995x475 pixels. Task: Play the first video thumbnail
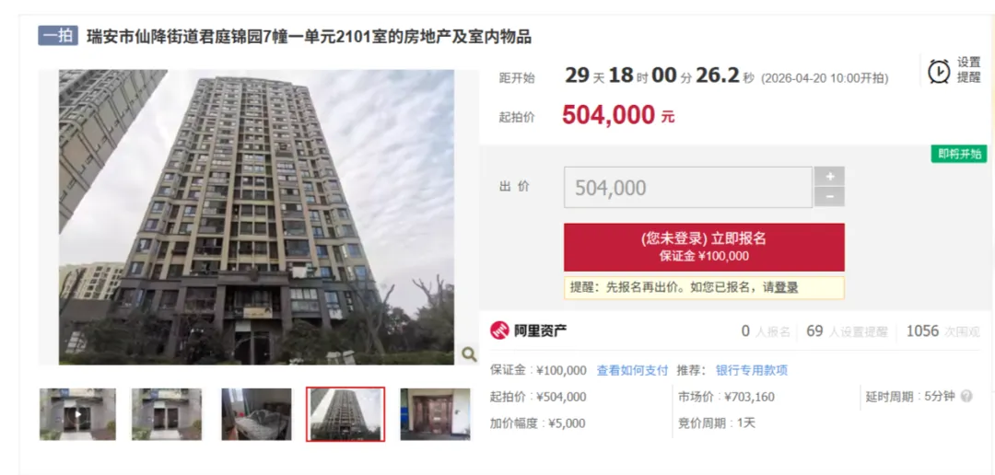(x=77, y=414)
